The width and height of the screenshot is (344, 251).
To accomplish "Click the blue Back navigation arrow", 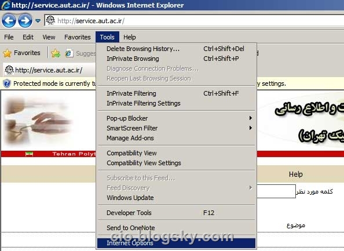I will (x=9, y=21).
